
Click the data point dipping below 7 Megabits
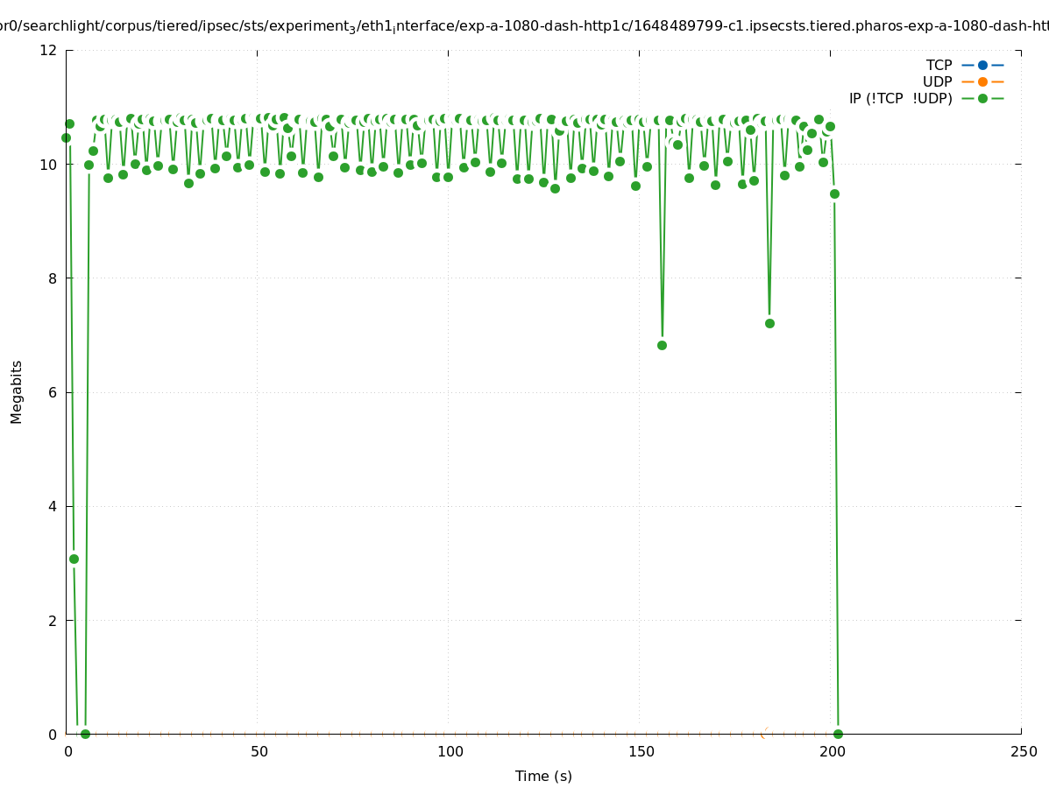662,345
